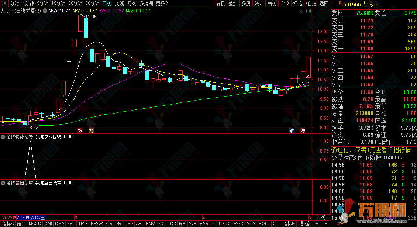Add the stock using +自选 button
The image size is (417, 227).
point(311,3)
